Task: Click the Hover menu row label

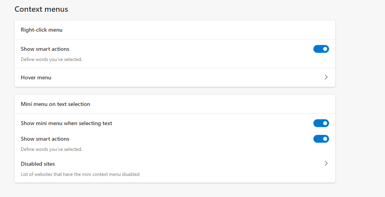Action: 36,77
